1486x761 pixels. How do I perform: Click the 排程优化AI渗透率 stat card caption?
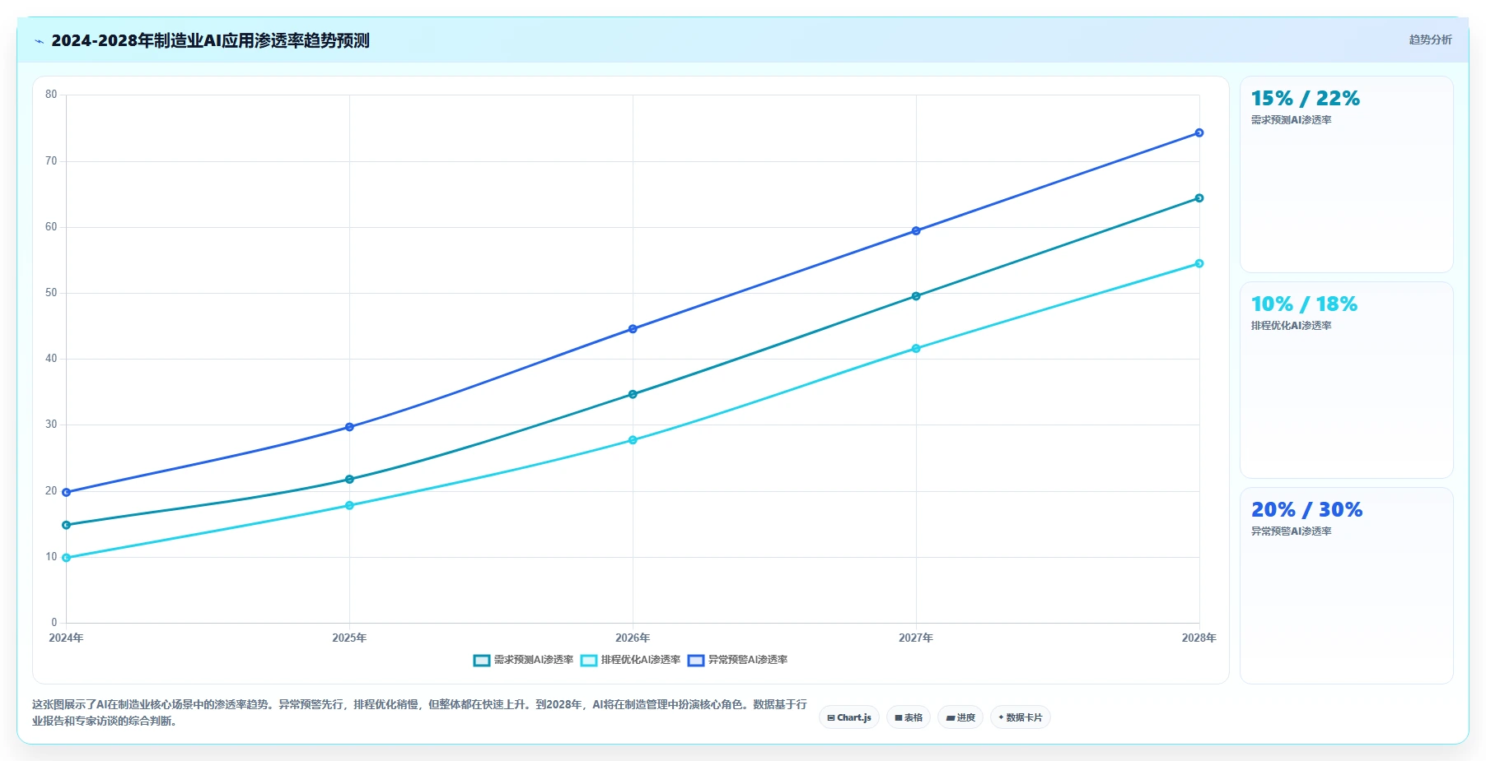coord(1291,326)
